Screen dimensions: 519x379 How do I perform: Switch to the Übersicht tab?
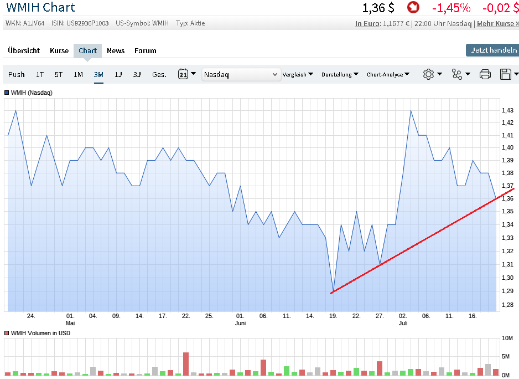click(24, 51)
